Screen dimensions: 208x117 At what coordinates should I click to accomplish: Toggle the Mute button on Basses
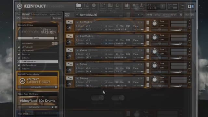[x=148, y=85]
